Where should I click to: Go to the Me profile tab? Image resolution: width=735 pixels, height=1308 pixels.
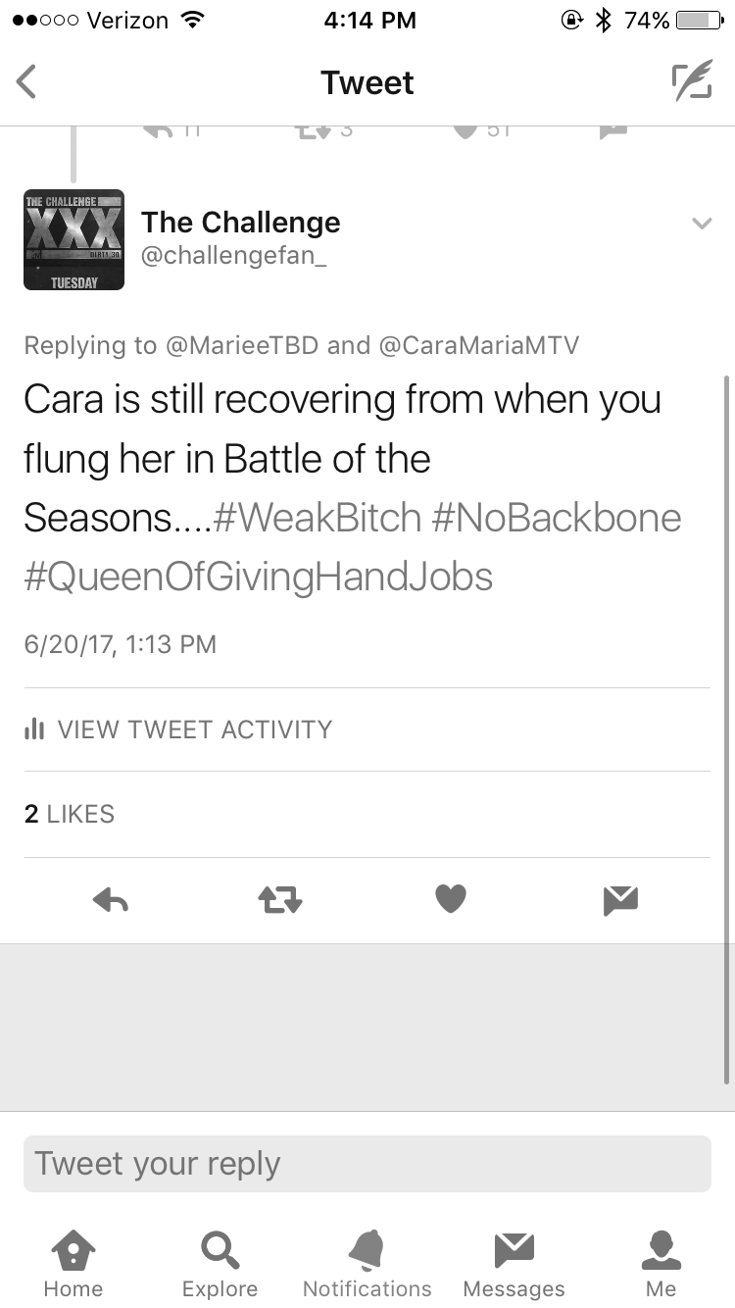661,1265
